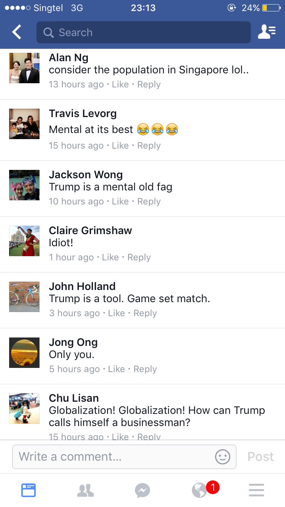
Task: Open the hamburger menu icon
Action: 256,490
